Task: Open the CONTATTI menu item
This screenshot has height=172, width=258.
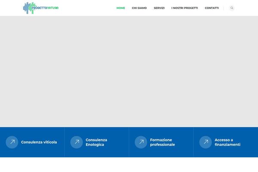Action: pyautogui.click(x=212, y=8)
